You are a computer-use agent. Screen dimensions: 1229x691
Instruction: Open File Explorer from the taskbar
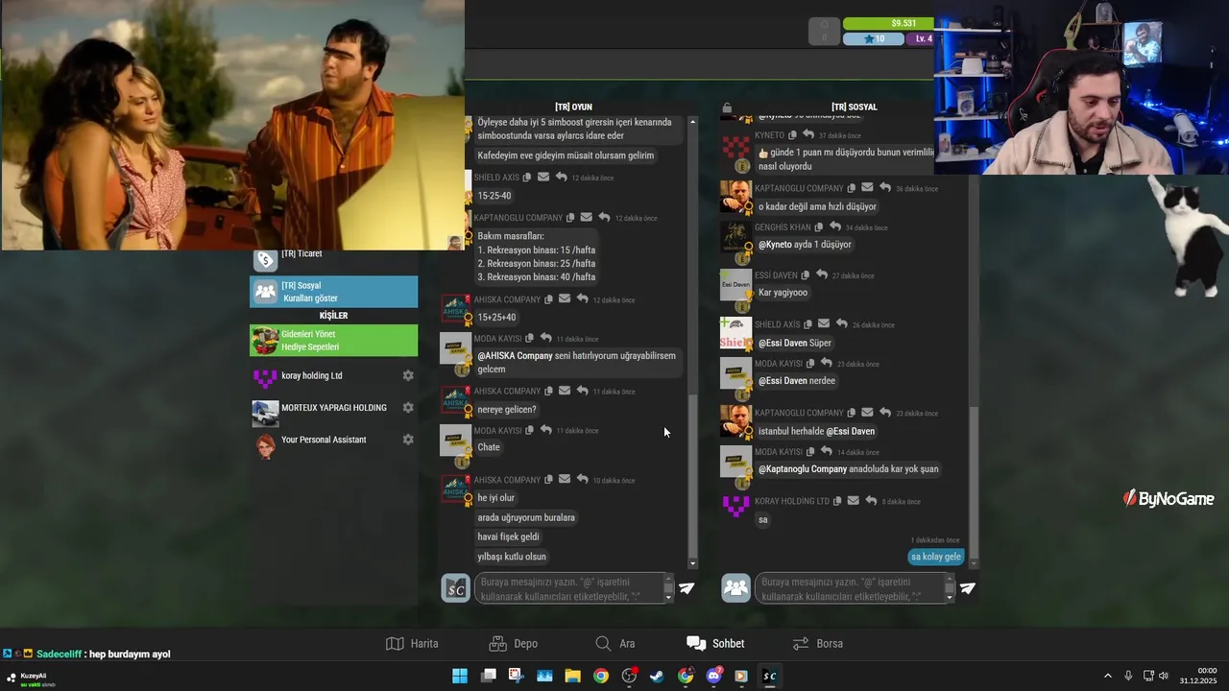pos(572,676)
